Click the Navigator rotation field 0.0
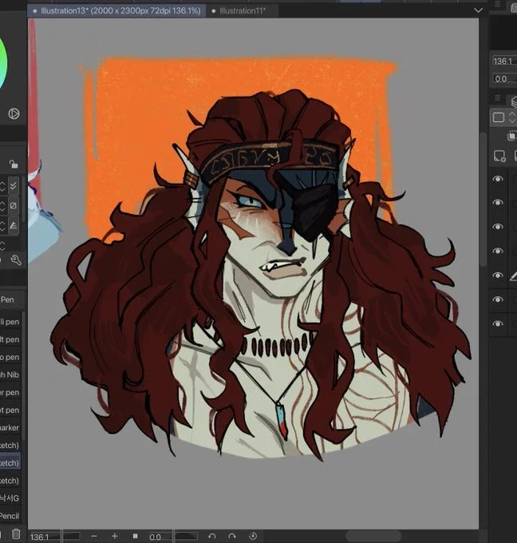The height and width of the screenshot is (543, 517). [x=504, y=78]
